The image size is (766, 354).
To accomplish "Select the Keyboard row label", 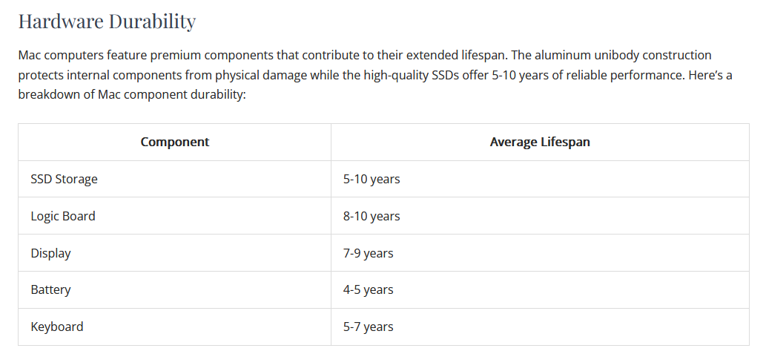I will (57, 327).
